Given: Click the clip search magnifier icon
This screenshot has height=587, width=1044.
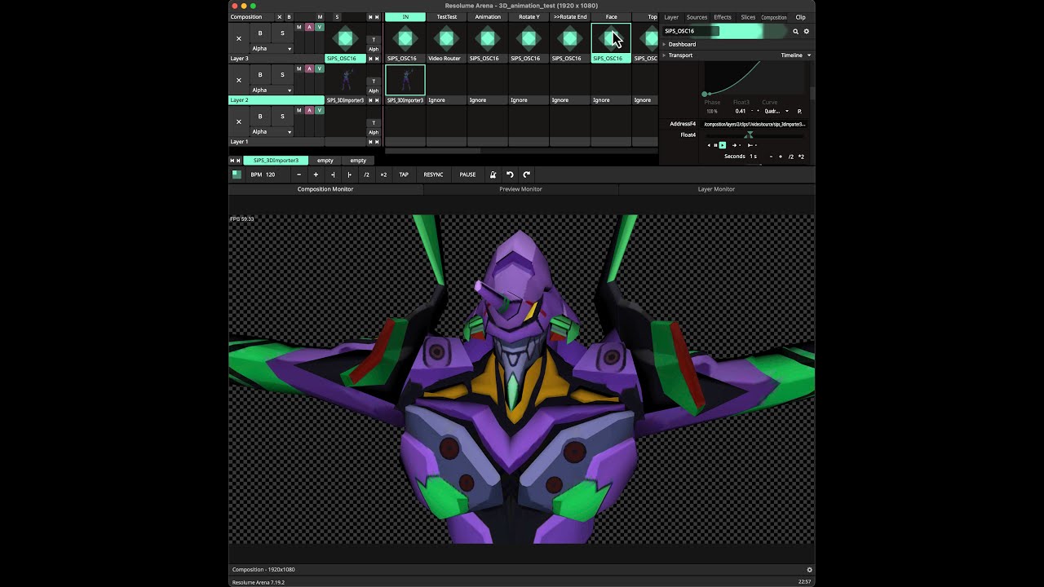Looking at the screenshot, I should (795, 31).
